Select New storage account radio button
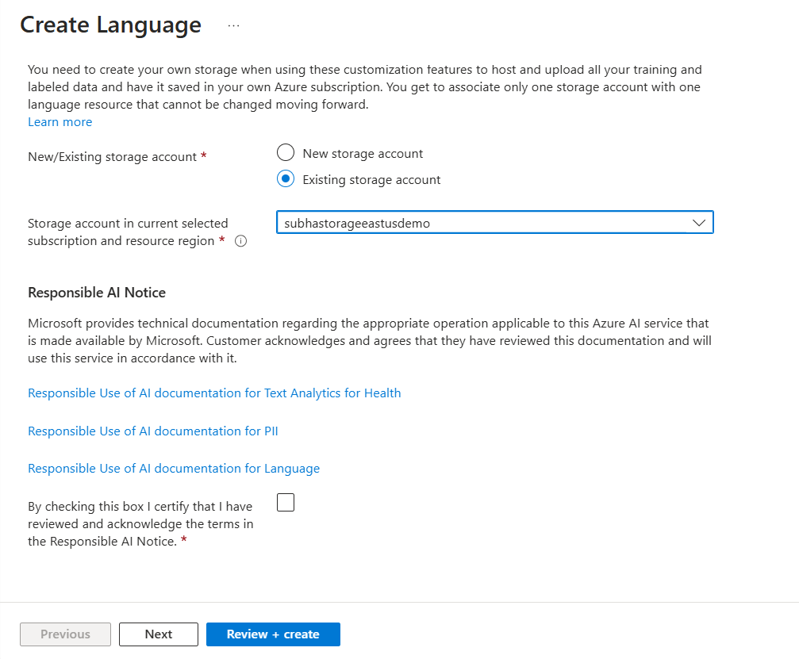Viewport: 799px width, 659px height. click(x=286, y=153)
